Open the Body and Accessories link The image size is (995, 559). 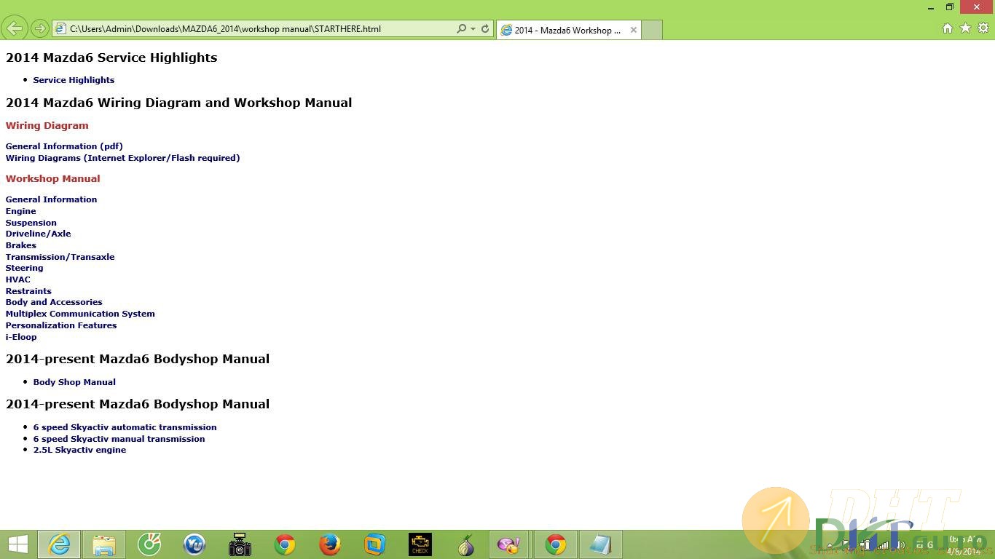pyautogui.click(x=54, y=302)
